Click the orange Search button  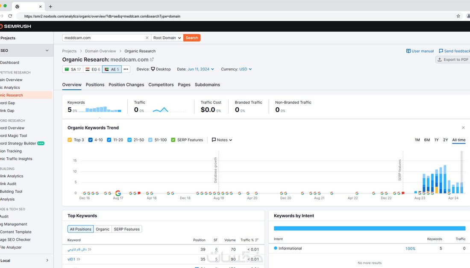(x=192, y=38)
